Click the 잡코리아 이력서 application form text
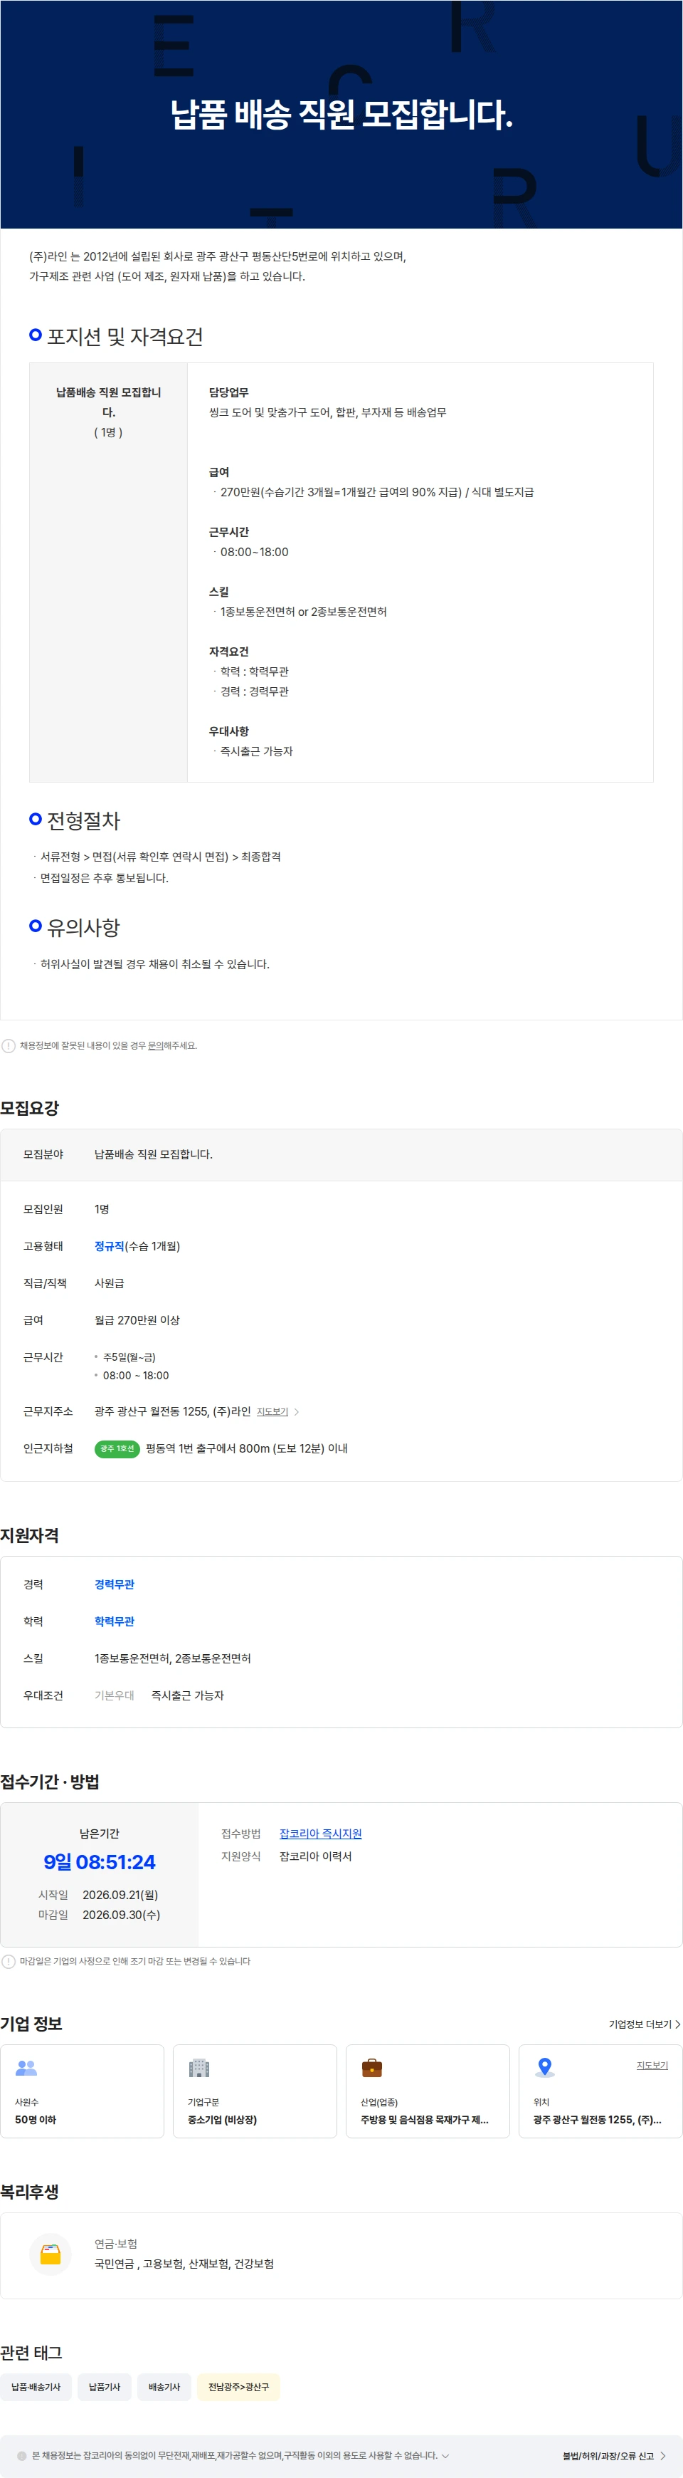 point(315,1856)
